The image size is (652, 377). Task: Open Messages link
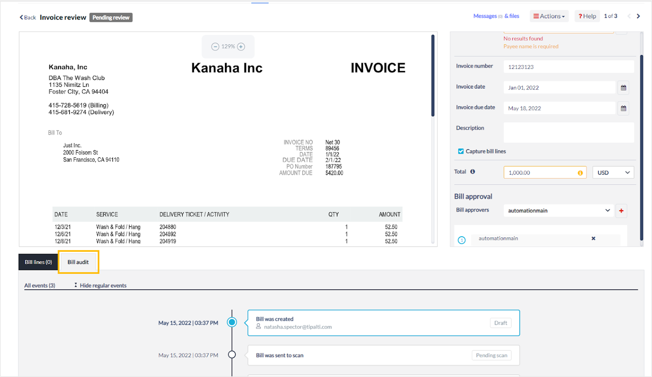tap(485, 16)
